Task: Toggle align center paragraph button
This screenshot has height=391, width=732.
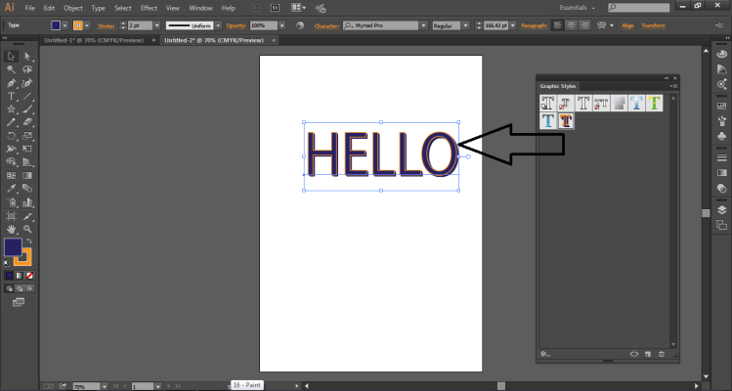Action: pyautogui.click(x=570, y=25)
